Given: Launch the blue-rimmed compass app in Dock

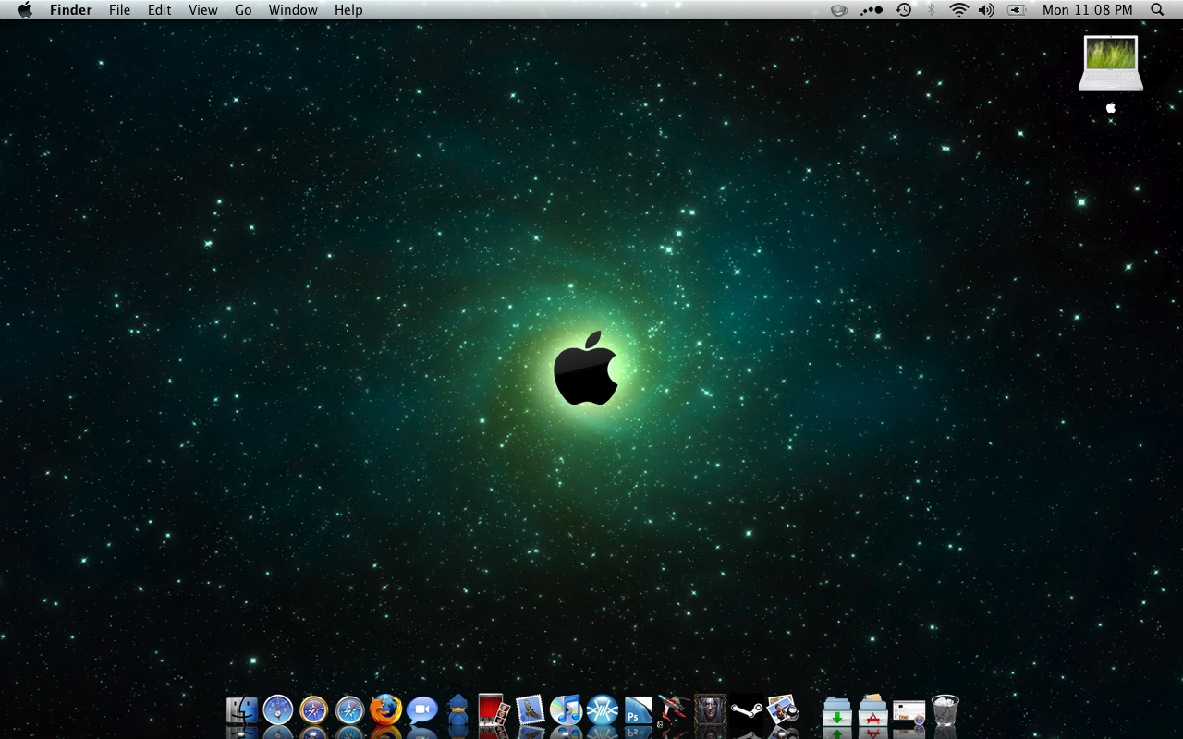Looking at the screenshot, I should coord(278,710).
